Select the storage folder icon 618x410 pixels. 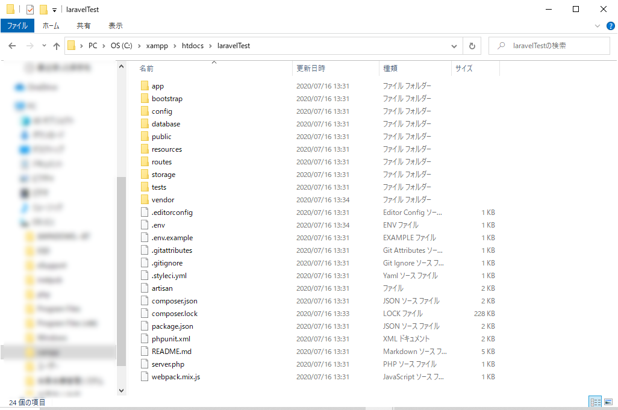coord(145,175)
